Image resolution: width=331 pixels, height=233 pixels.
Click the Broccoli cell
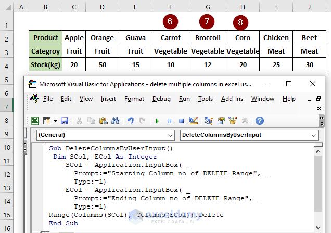pyautogui.click(x=208, y=37)
